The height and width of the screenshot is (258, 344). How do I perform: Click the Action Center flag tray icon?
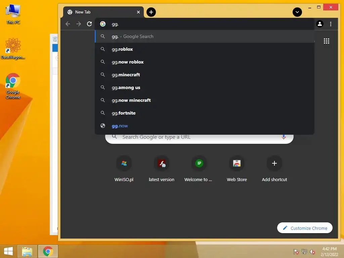[x=296, y=251]
